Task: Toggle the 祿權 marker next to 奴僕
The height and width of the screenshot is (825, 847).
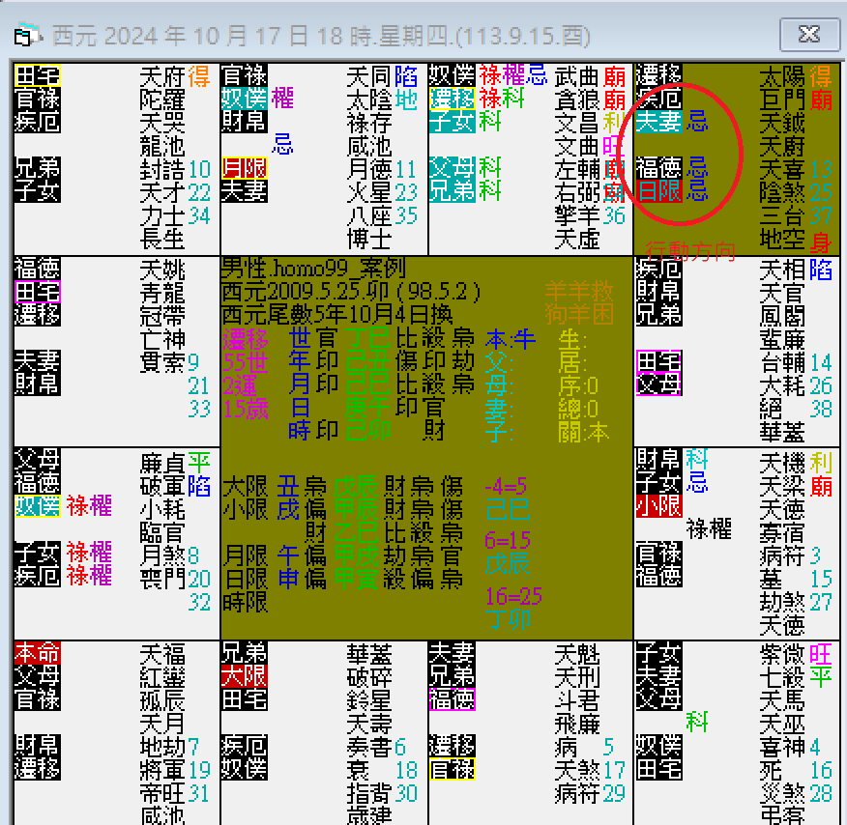Action: coord(88,506)
